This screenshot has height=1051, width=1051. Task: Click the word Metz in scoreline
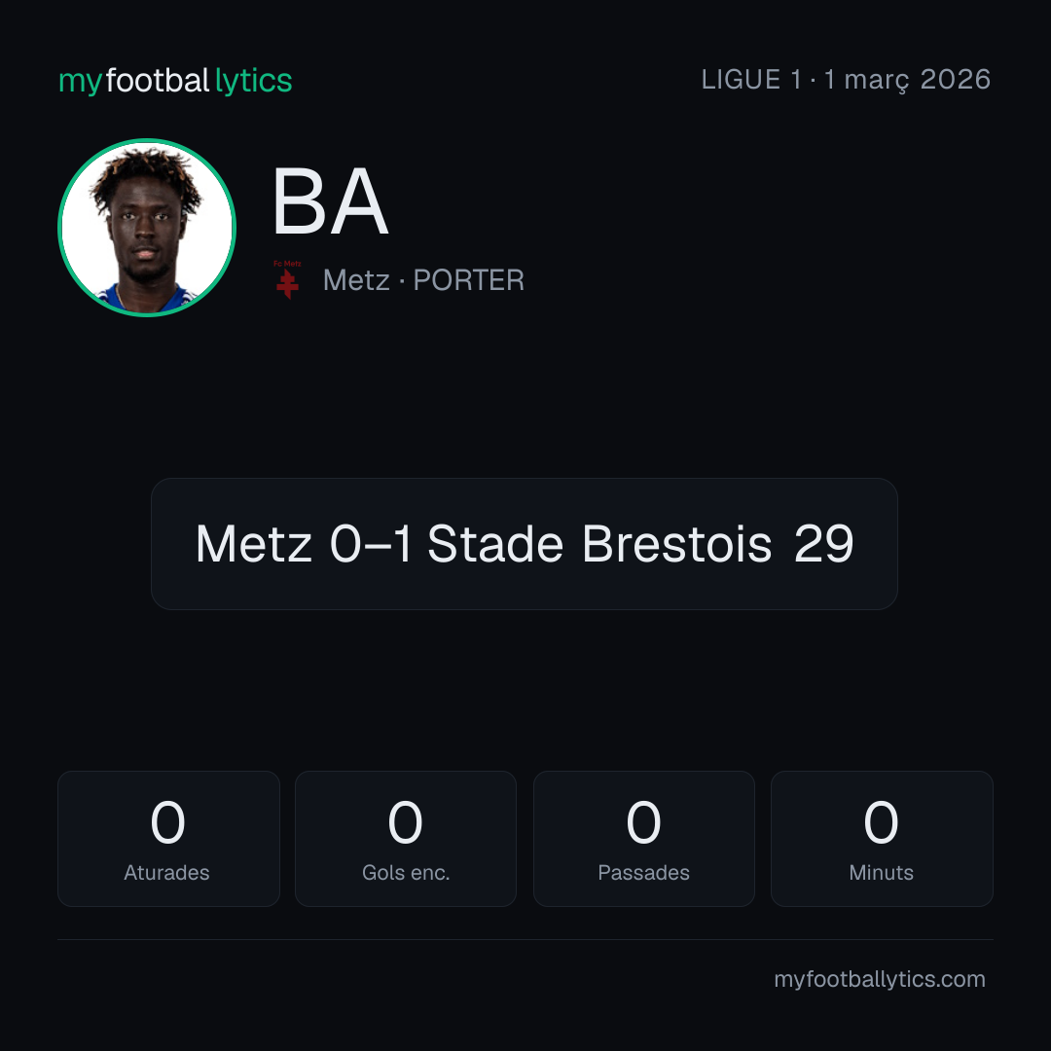tap(253, 544)
